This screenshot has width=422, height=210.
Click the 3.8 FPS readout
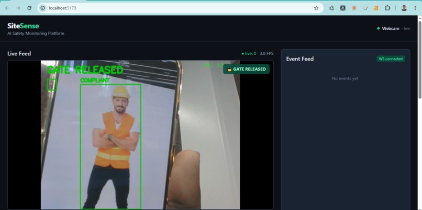(266, 53)
